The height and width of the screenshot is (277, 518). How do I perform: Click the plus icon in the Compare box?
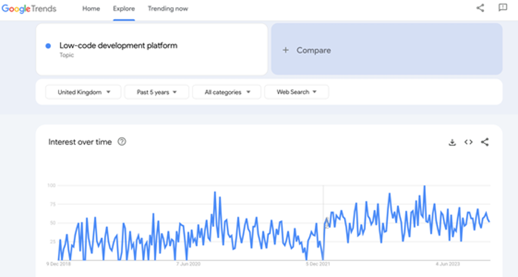286,50
